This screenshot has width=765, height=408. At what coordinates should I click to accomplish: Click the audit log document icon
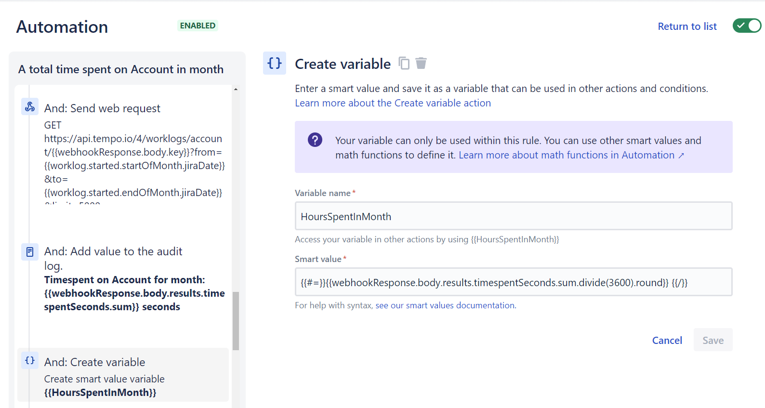click(x=30, y=252)
